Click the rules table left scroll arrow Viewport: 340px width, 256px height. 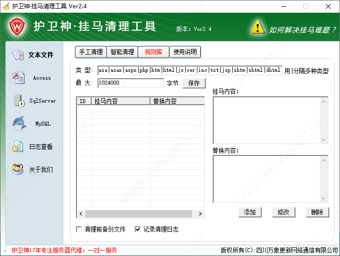coord(81,214)
